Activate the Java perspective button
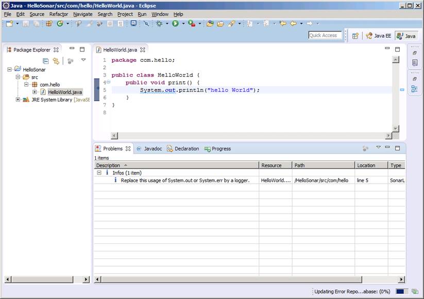 tap(406, 36)
